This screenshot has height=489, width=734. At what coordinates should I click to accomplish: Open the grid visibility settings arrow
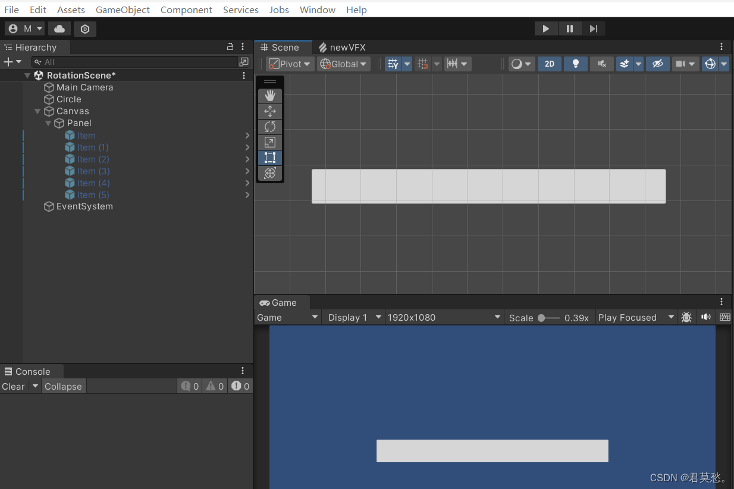pos(407,64)
